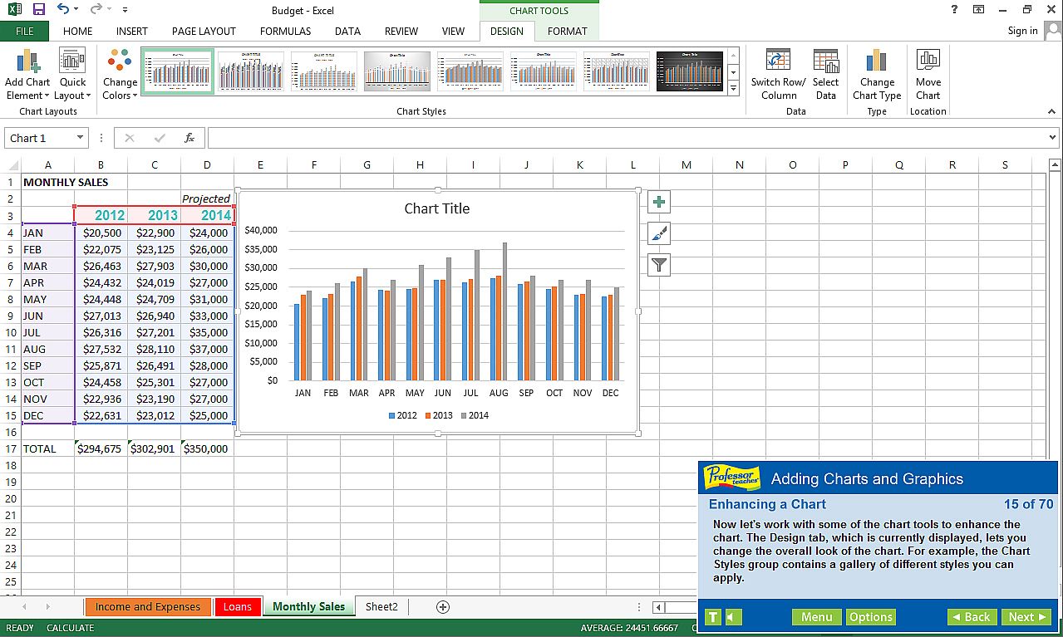Click the Options button in tutorial panel

point(870,617)
